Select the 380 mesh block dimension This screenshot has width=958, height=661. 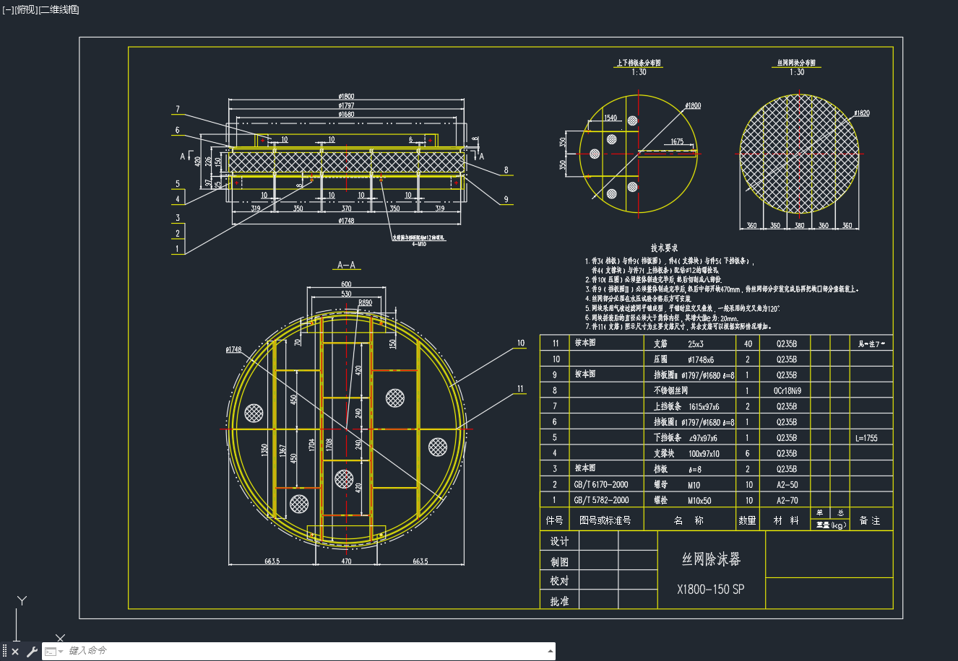click(x=799, y=226)
